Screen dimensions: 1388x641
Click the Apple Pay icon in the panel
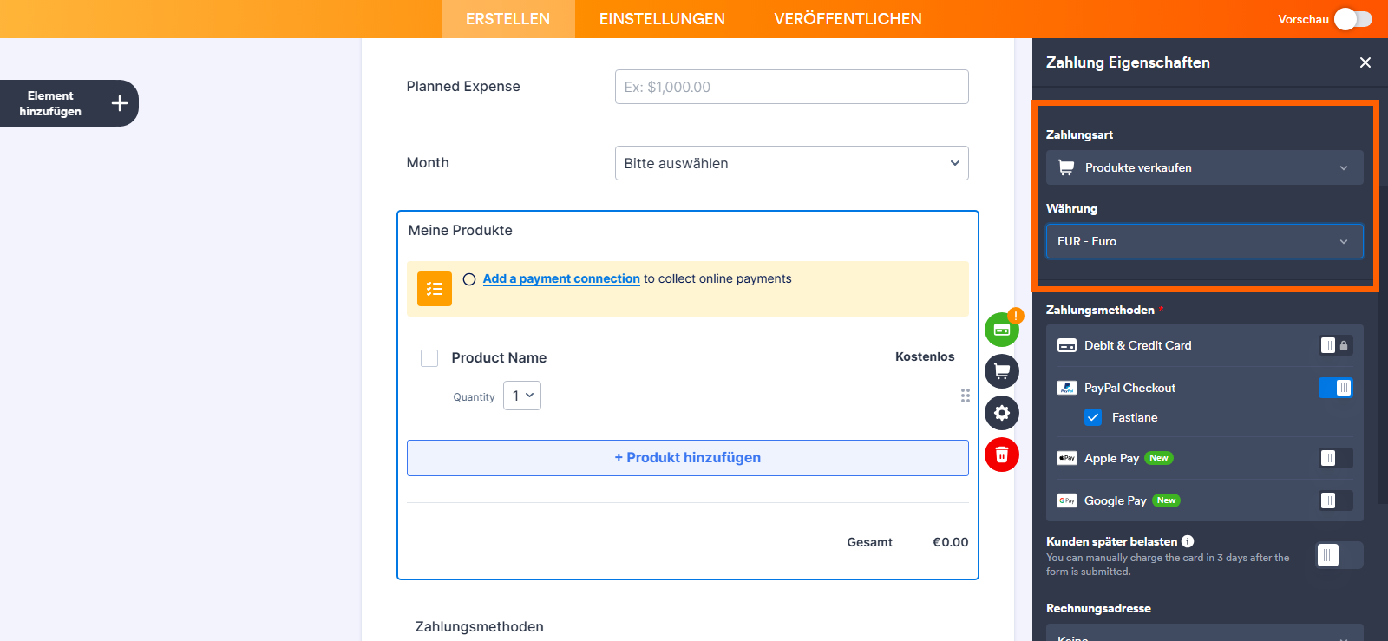[1066, 457]
